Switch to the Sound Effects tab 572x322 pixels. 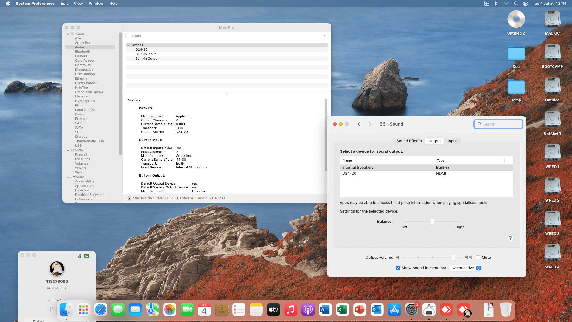coord(409,141)
